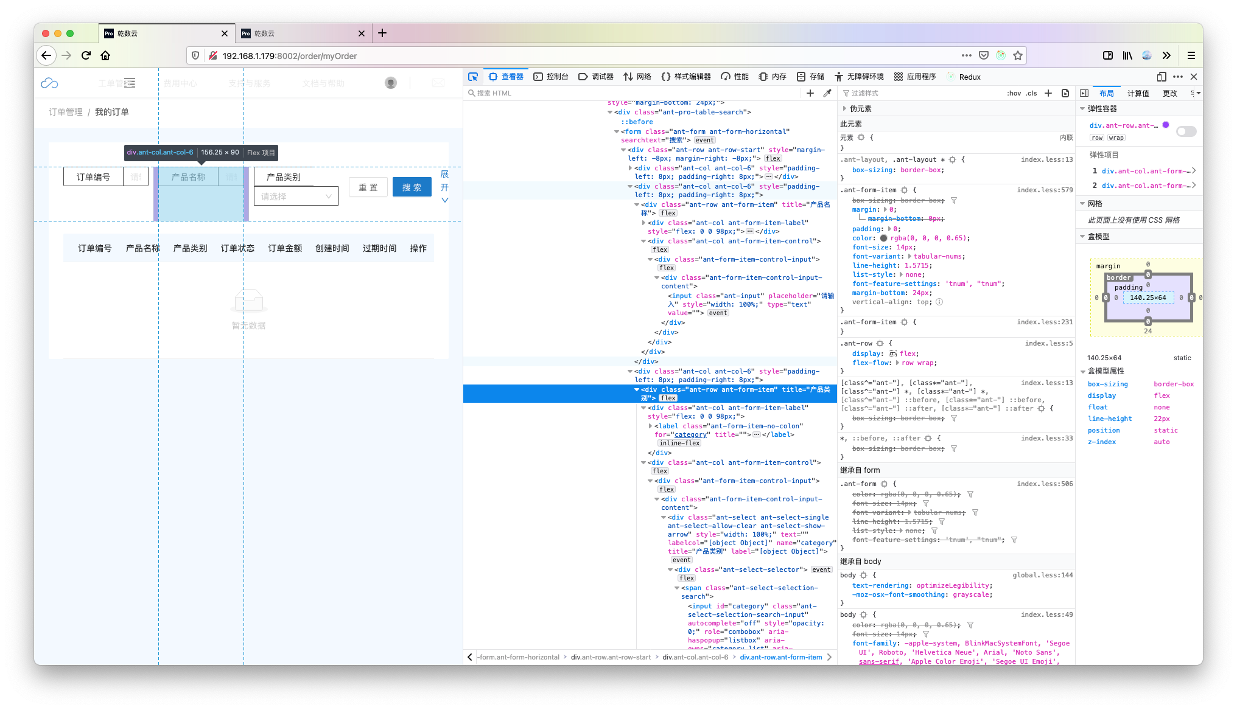
Task: Toggle print media simulation icon
Action: click(x=1065, y=93)
